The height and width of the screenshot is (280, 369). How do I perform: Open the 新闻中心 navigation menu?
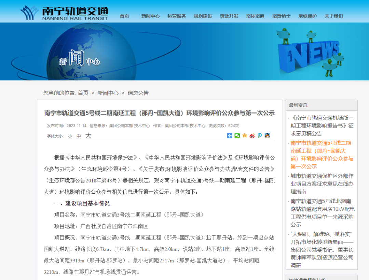150,16
